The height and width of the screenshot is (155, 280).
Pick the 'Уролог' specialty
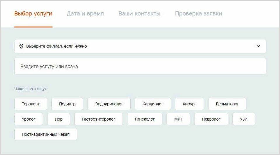[29, 119]
